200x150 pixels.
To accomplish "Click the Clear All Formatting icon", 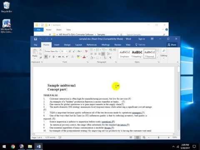I will coord(86,51).
